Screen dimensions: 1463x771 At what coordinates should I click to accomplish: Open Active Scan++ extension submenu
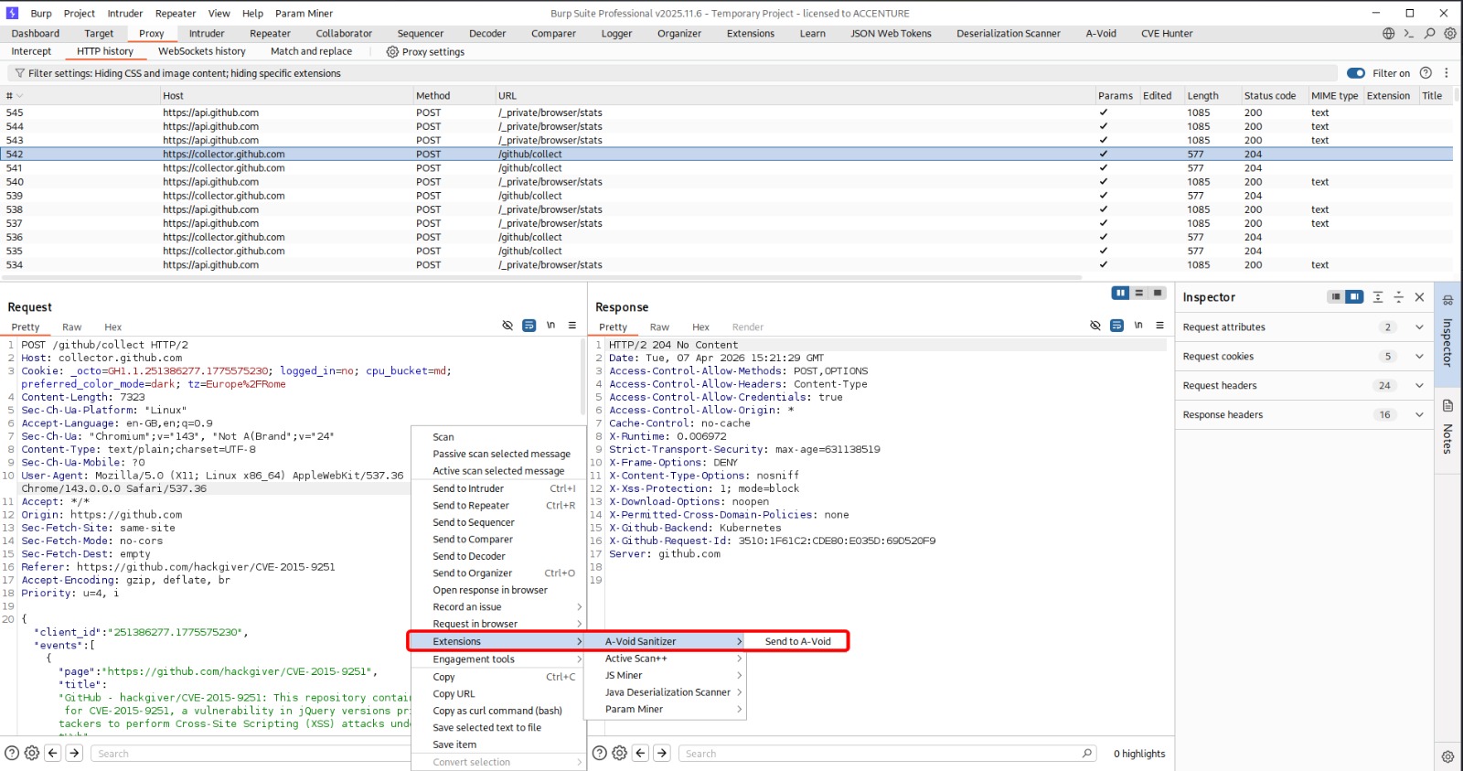click(665, 658)
